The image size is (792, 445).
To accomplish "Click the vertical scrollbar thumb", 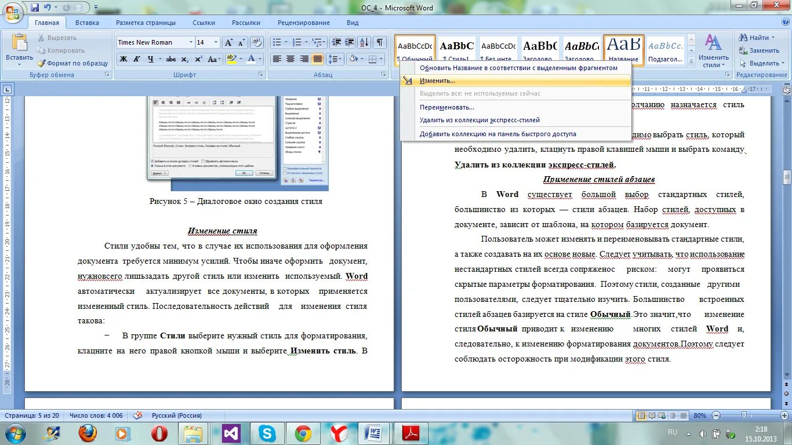I will pos(787,177).
